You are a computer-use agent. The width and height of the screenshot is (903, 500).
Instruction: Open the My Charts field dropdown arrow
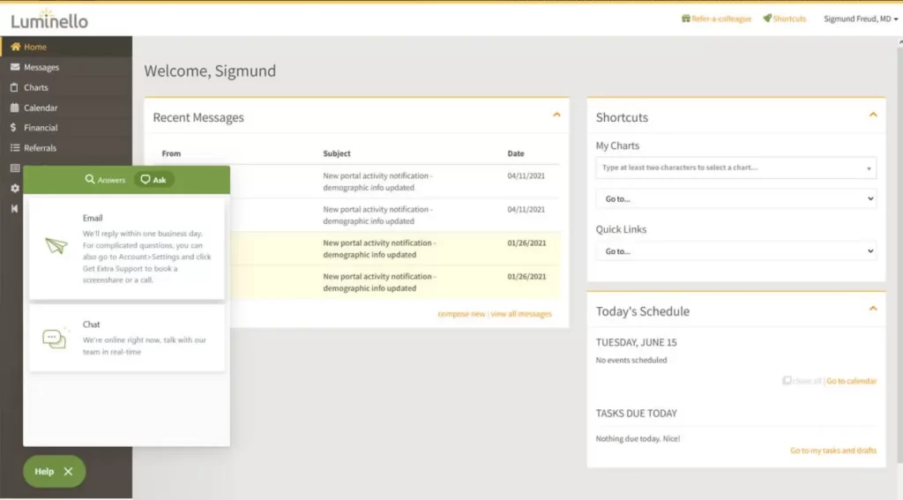click(x=869, y=168)
